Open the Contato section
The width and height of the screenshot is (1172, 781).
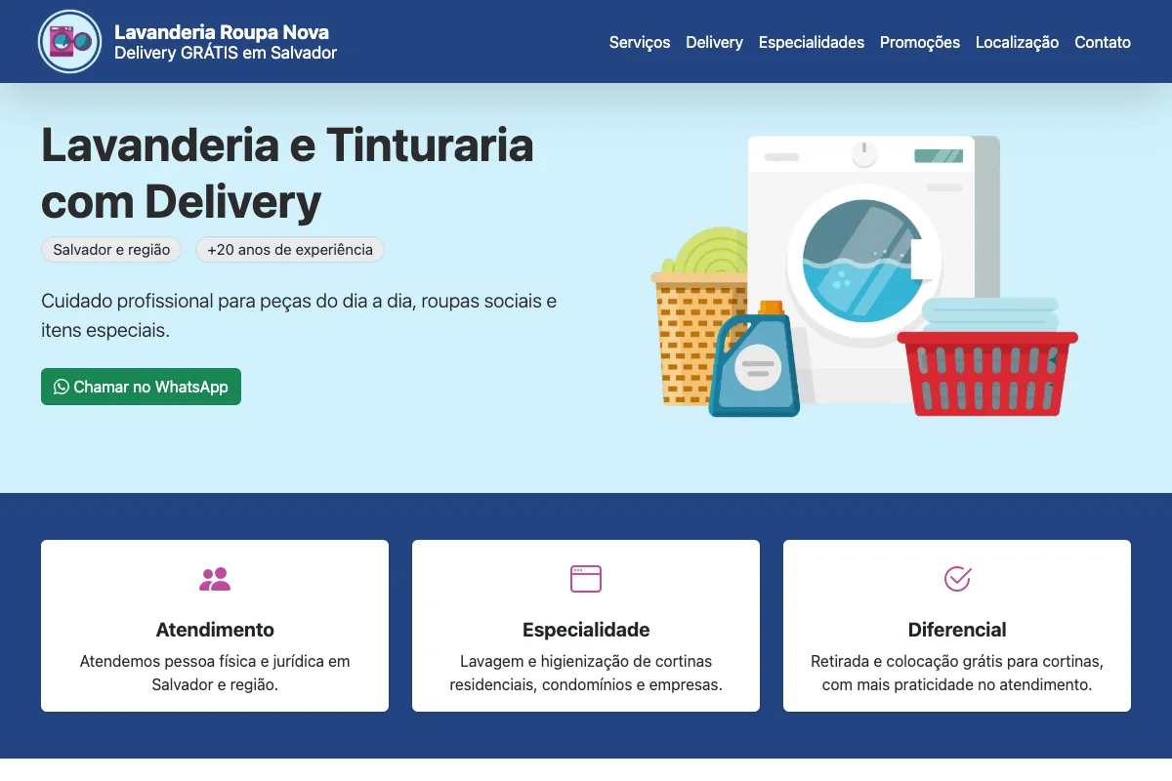(1103, 43)
